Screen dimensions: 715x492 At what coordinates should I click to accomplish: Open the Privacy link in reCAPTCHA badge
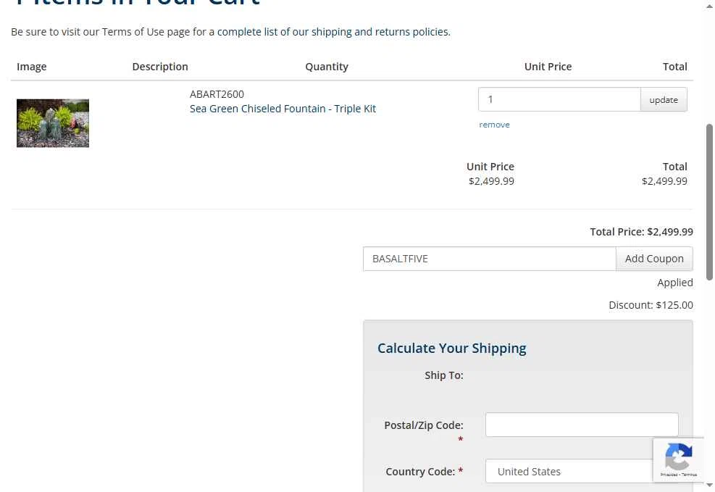click(x=669, y=475)
